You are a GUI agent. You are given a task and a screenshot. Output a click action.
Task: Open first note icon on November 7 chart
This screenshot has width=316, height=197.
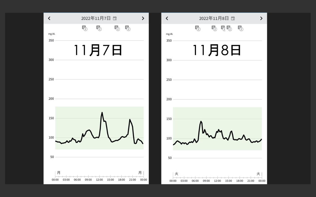point(85,28)
